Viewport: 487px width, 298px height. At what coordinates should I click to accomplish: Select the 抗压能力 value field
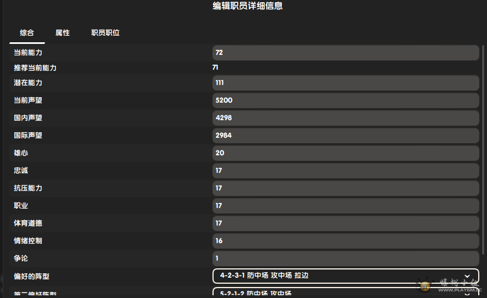[x=346, y=188]
